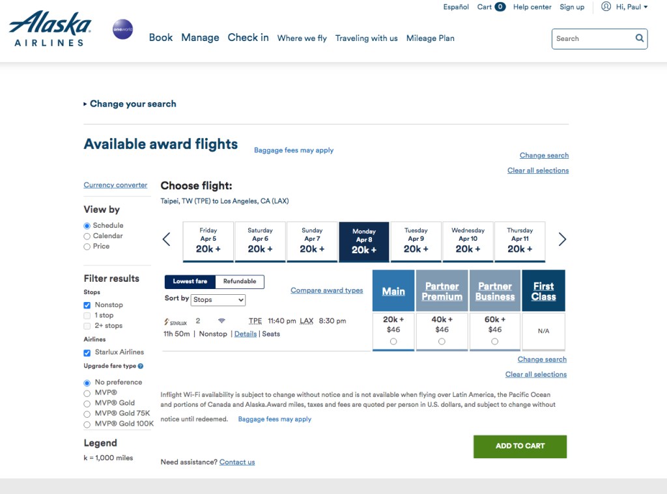The image size is (667, 494).
Task: Select the Calendar view option
Action: (x=87, y=236)
